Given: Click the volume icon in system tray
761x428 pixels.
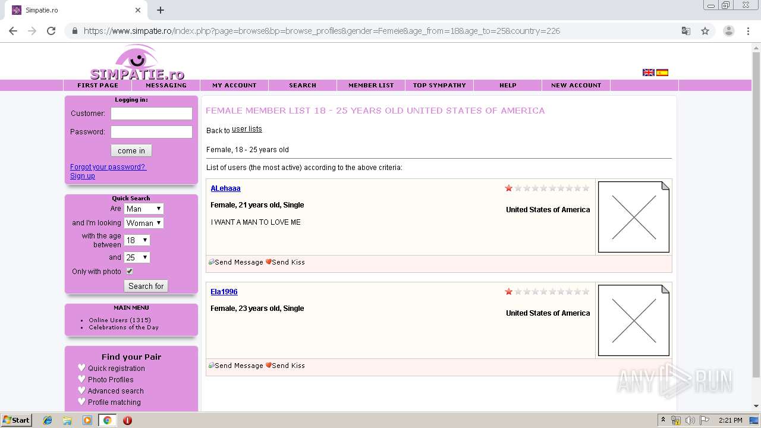Looking at the screenshot, I should click(x=690, y=420).
